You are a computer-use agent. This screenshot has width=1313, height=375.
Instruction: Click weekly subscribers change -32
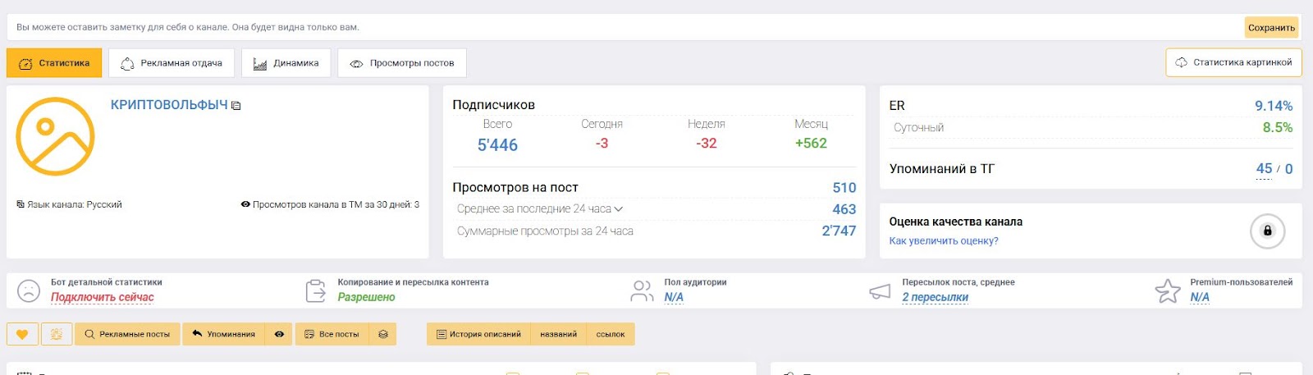point(707,144)
